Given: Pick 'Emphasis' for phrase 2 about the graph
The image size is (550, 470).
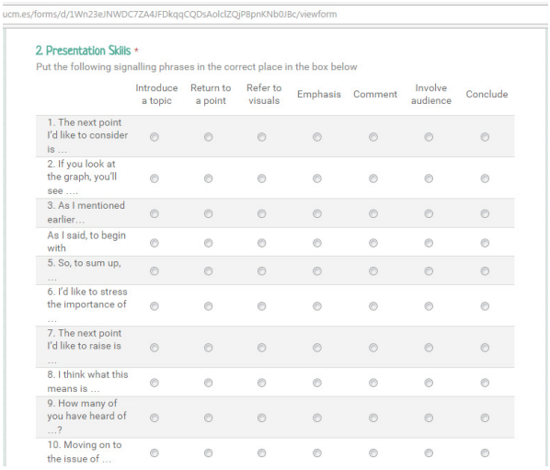Looking at the screenshot, I should coord(317,178).
